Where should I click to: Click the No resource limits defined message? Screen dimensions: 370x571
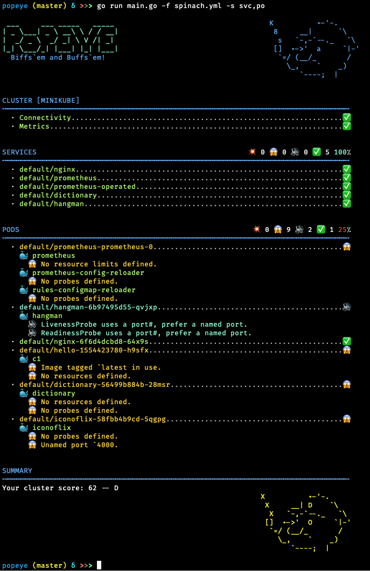pyautogui.click(x=99, y=264)
